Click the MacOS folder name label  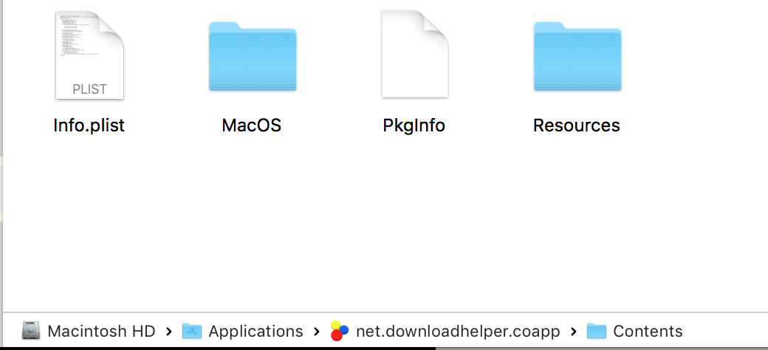[x=252, y=126]
